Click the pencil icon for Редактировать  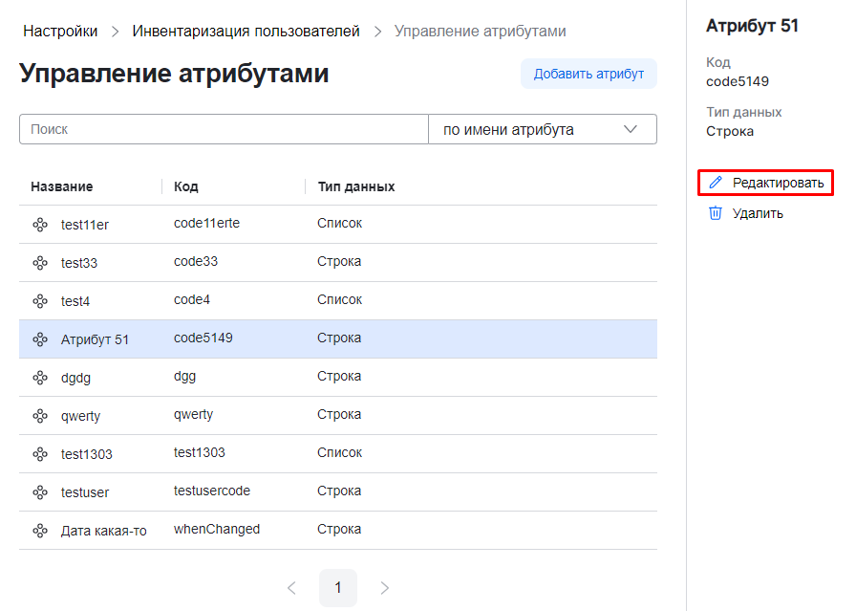[716, 183]
